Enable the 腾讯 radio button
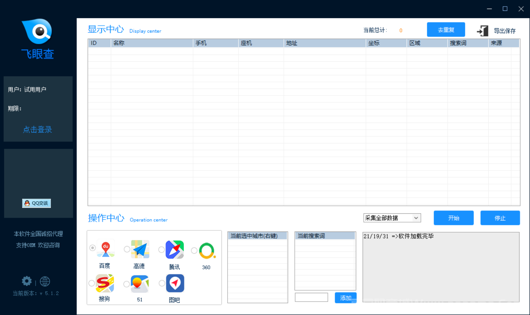 pos(162,249)
